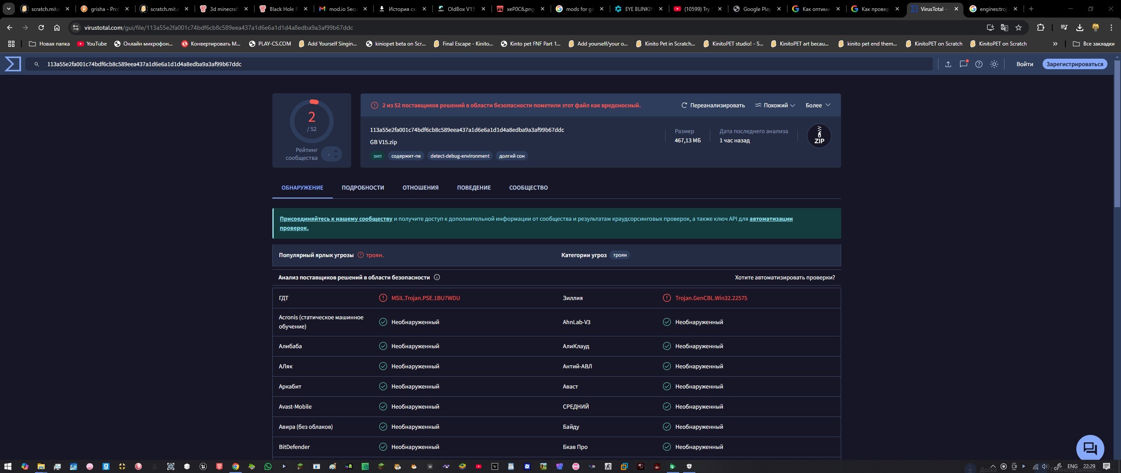1121x473 pixels.
Task: Click the VirusTotal logo icon
Action: 13,64
